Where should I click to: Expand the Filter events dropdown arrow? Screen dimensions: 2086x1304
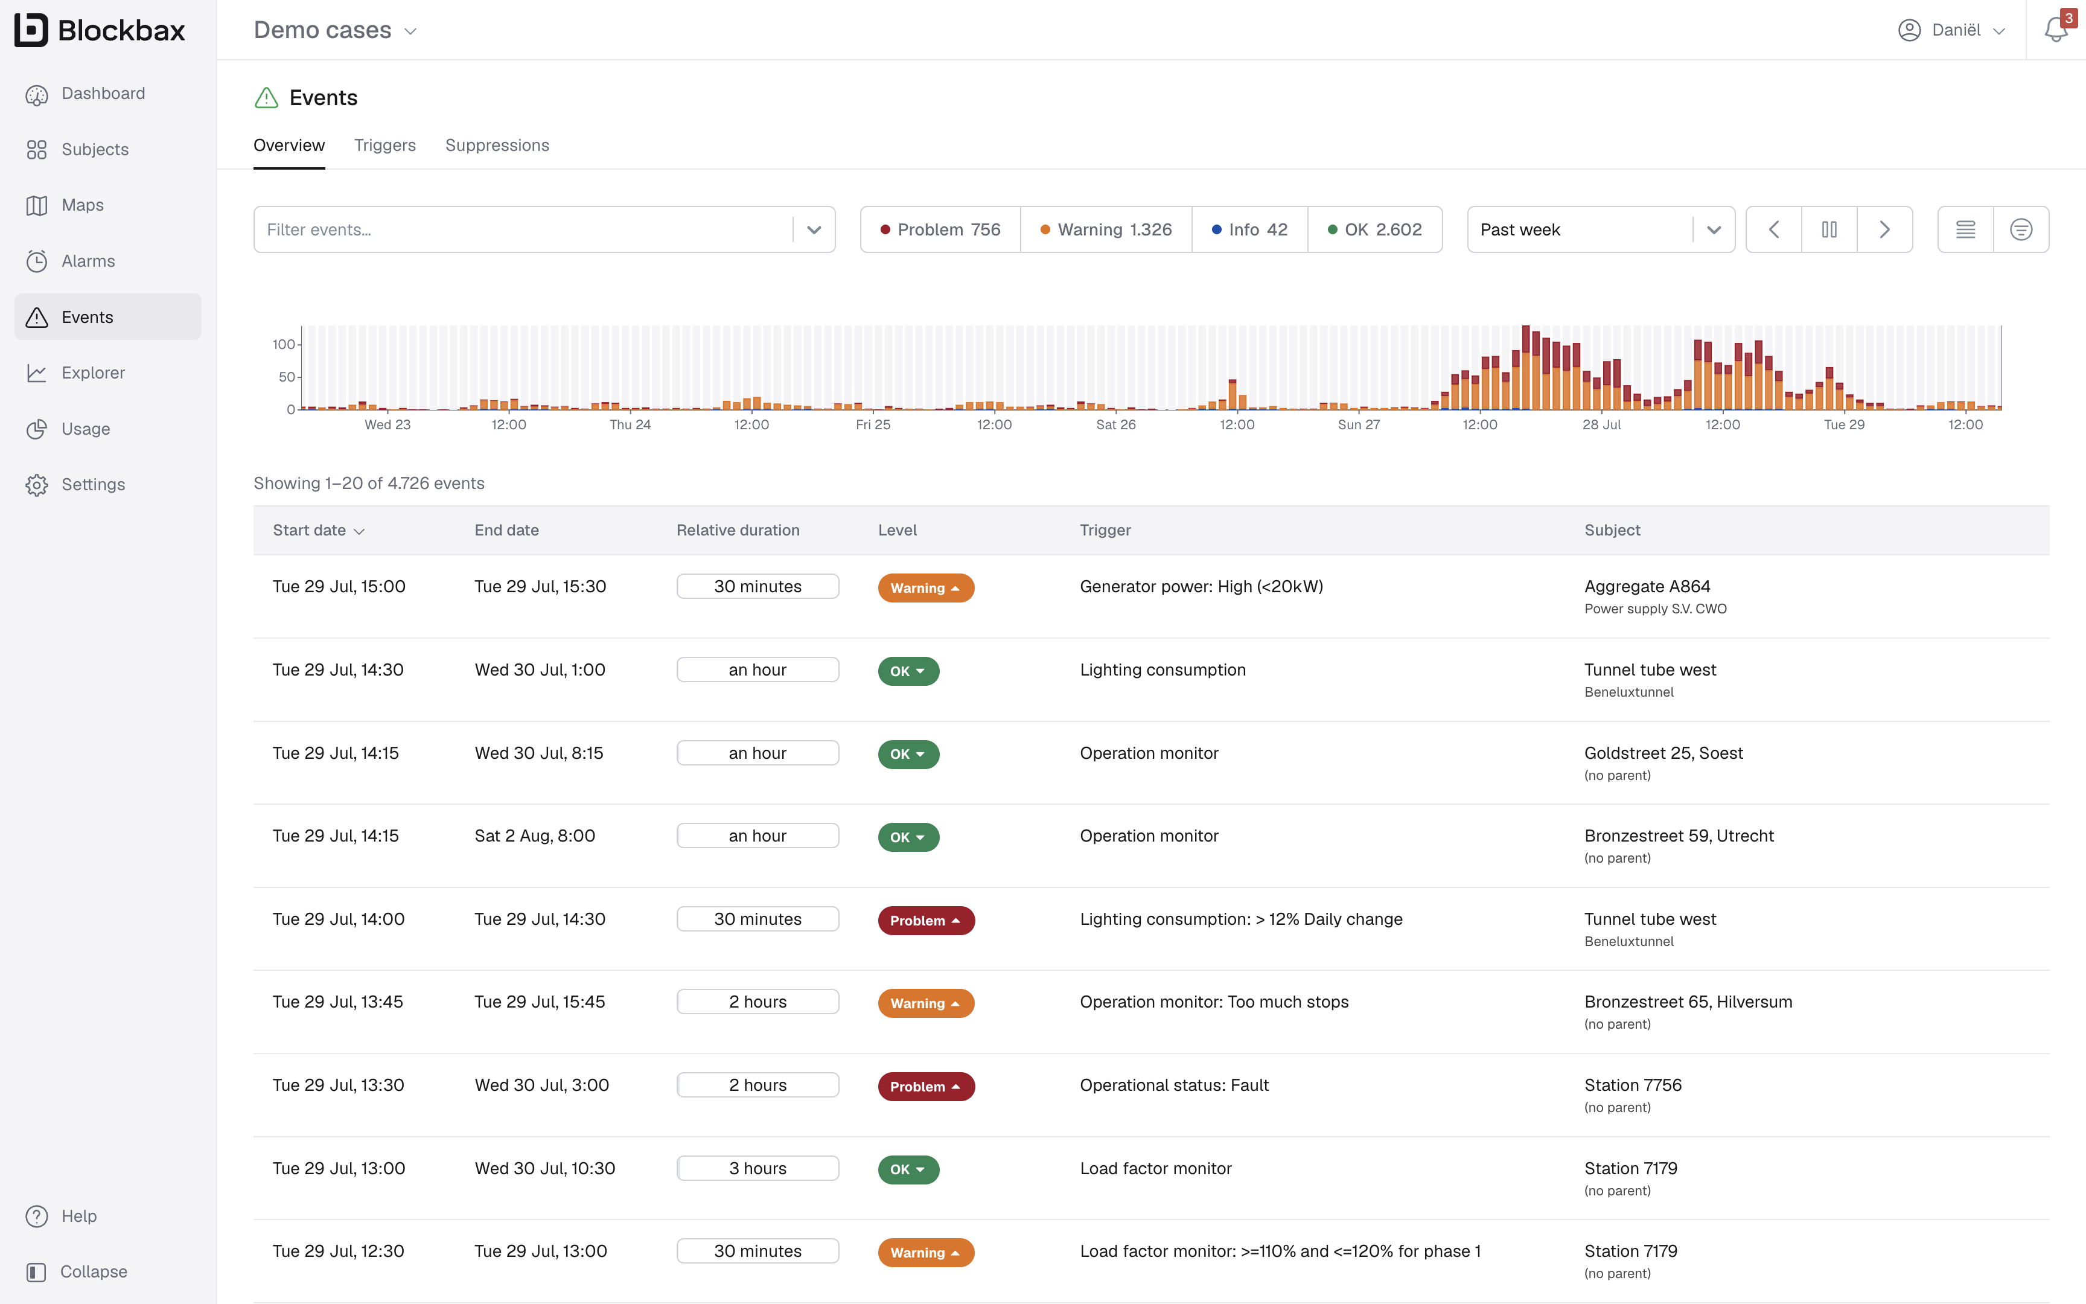814,229
